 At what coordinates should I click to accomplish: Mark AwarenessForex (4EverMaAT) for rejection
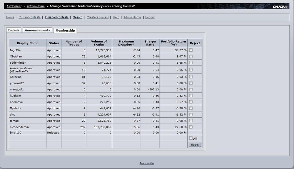[191, 70]
